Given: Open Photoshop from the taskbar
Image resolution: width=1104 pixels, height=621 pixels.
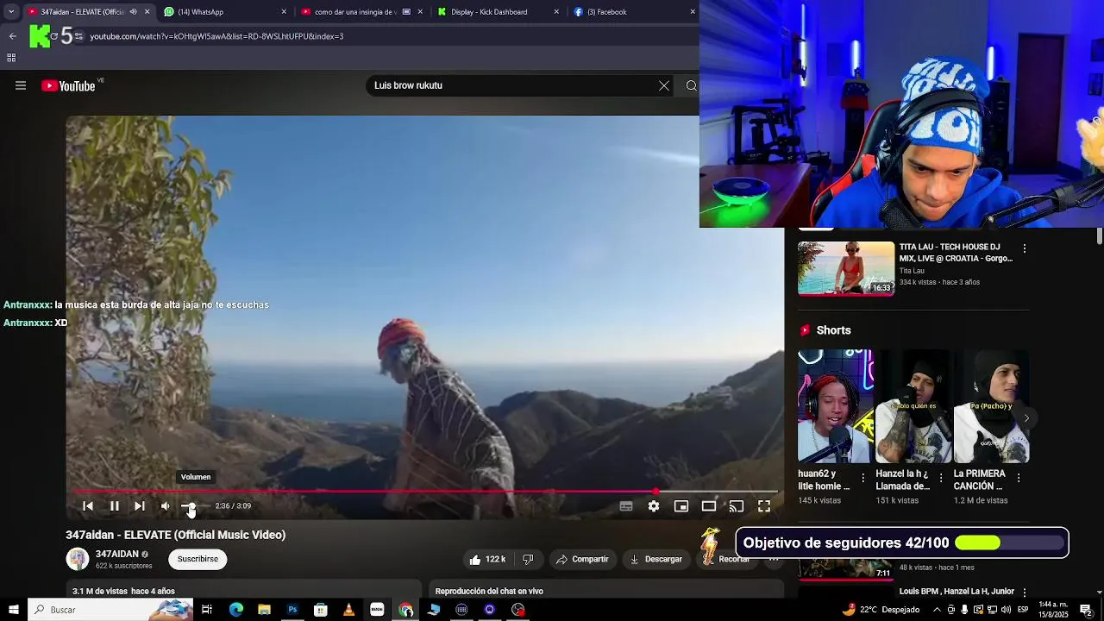Looking at the screenshot, I should 292,610.
